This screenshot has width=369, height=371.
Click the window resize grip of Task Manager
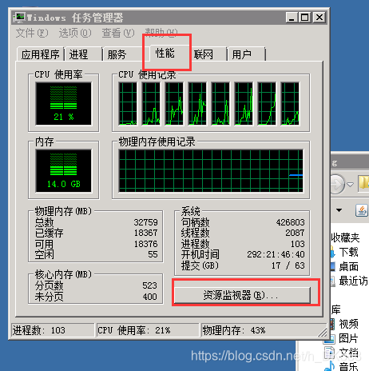click(x=323, y=333)
